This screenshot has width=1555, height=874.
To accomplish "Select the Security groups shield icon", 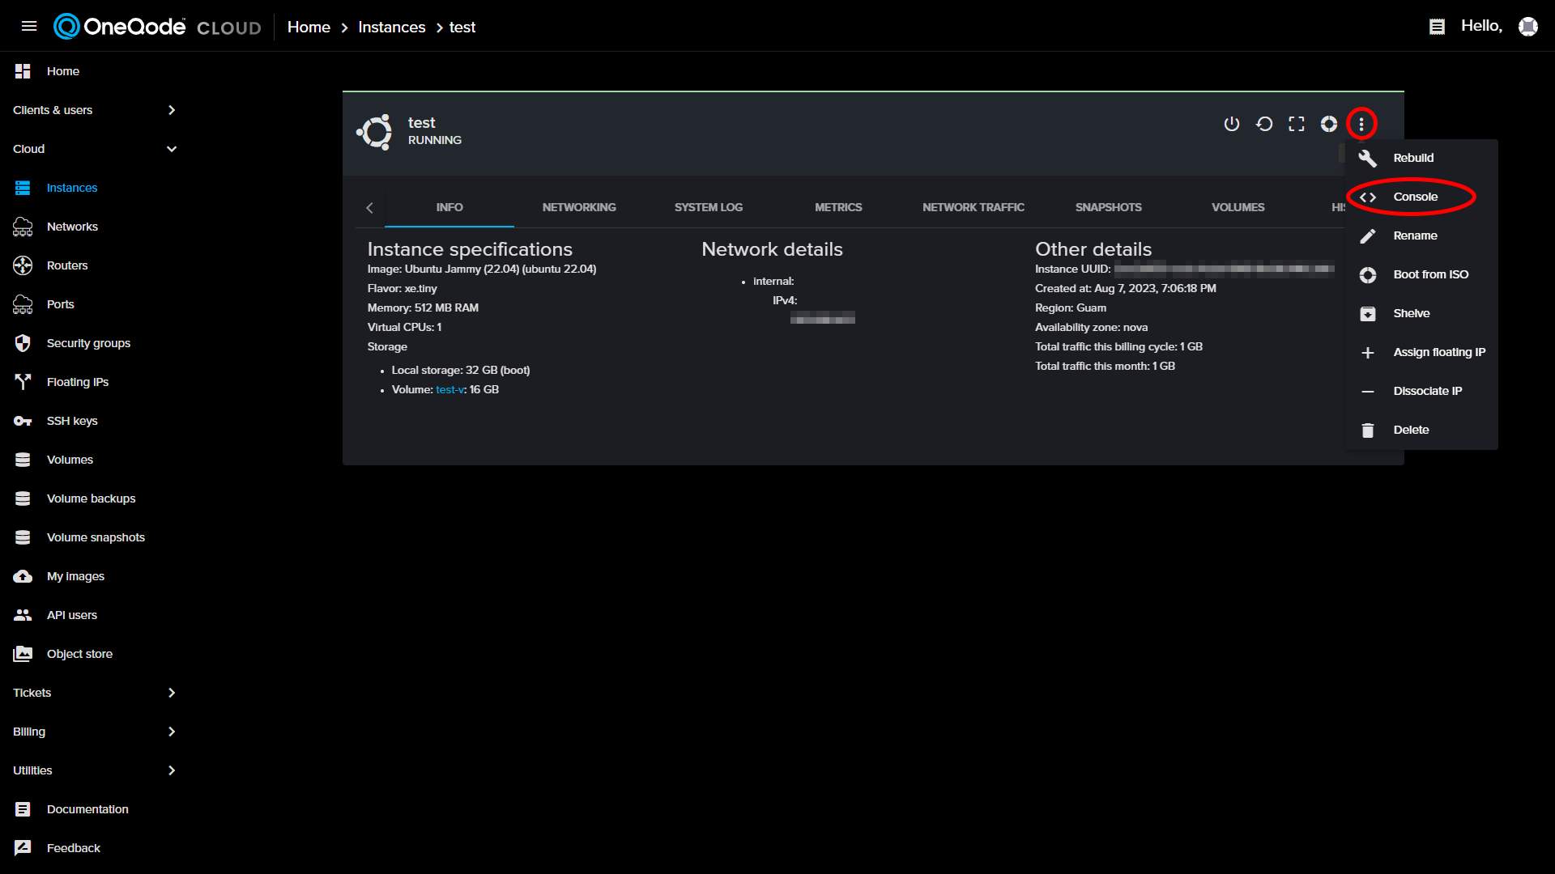I will [23, 343].
